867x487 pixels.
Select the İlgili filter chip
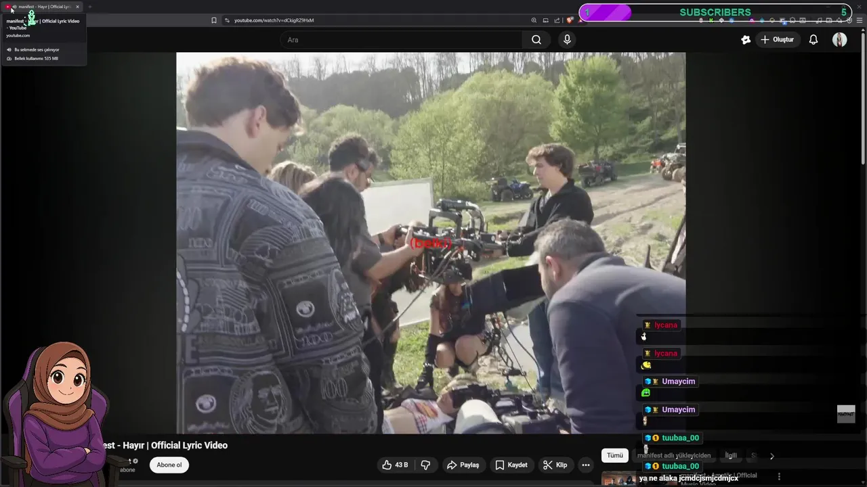(731, 455)
